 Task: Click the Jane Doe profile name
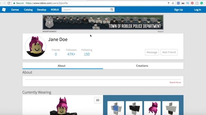[58, 39]
